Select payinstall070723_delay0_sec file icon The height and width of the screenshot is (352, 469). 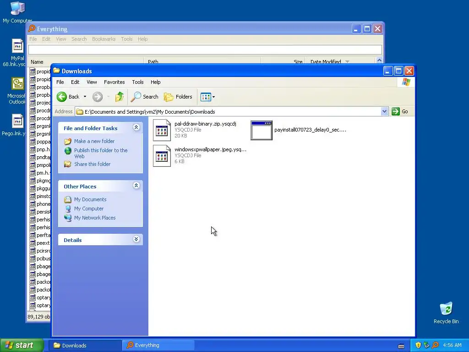pyautogui.click(x=262, y=130)
